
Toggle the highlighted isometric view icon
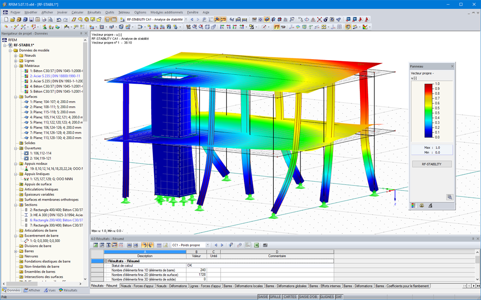[x=267, y=19]
